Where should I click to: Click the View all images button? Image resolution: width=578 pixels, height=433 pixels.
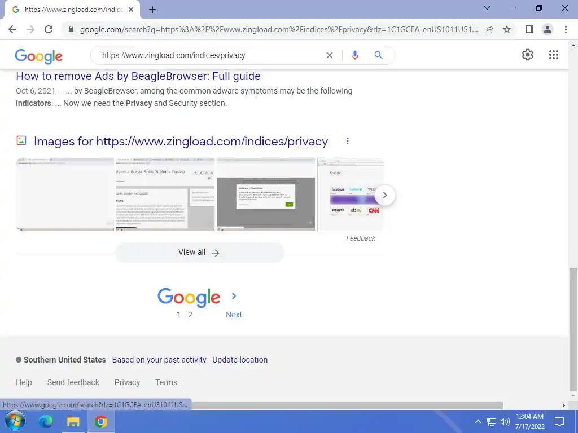click(199, 253)
